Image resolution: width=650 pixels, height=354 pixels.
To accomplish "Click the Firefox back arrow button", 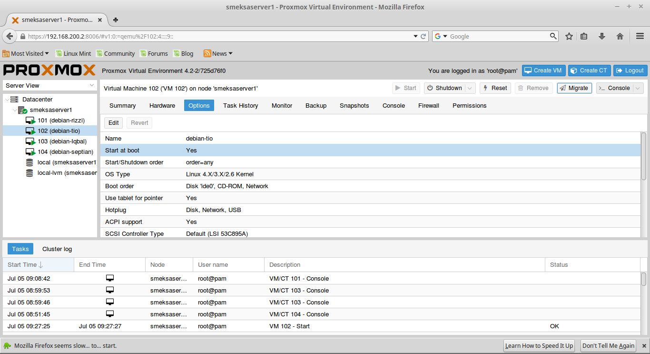I will tap(10, 36).
